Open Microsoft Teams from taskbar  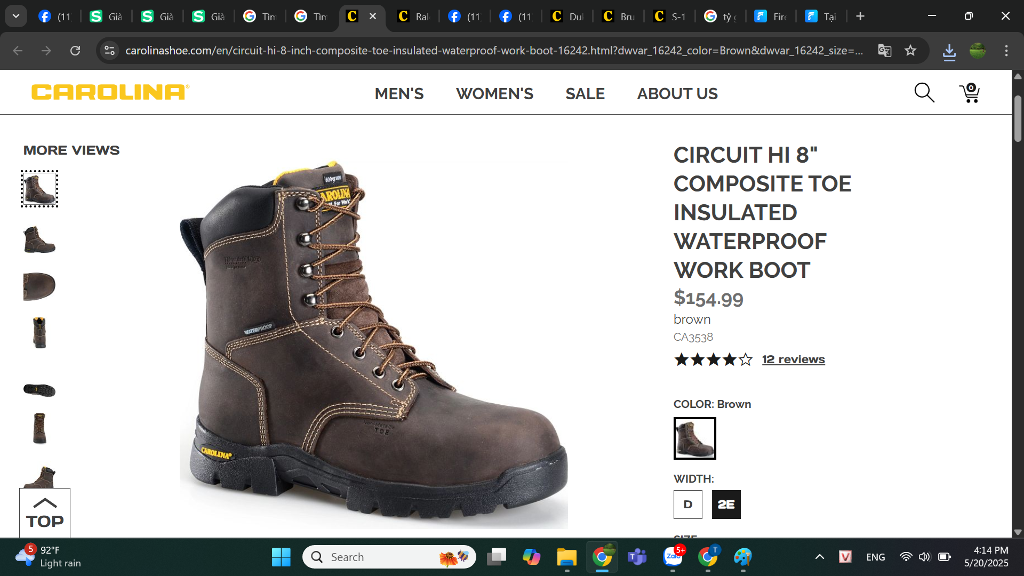[x=637, y=557]
